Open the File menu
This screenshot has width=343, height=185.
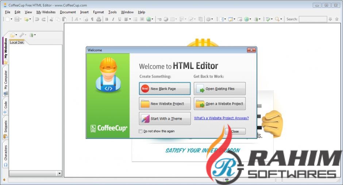click(8, 12)
